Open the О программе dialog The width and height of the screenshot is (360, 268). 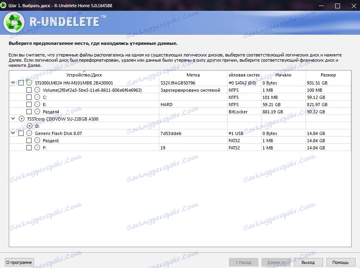coord(19,262)
